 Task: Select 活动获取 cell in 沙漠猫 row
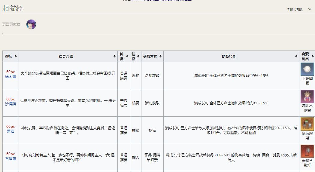coord(152,103)
